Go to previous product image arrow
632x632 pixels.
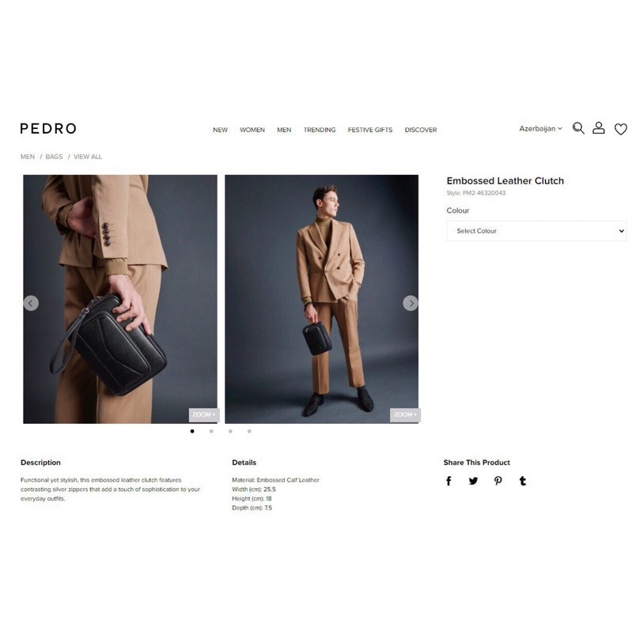(31, 303)
